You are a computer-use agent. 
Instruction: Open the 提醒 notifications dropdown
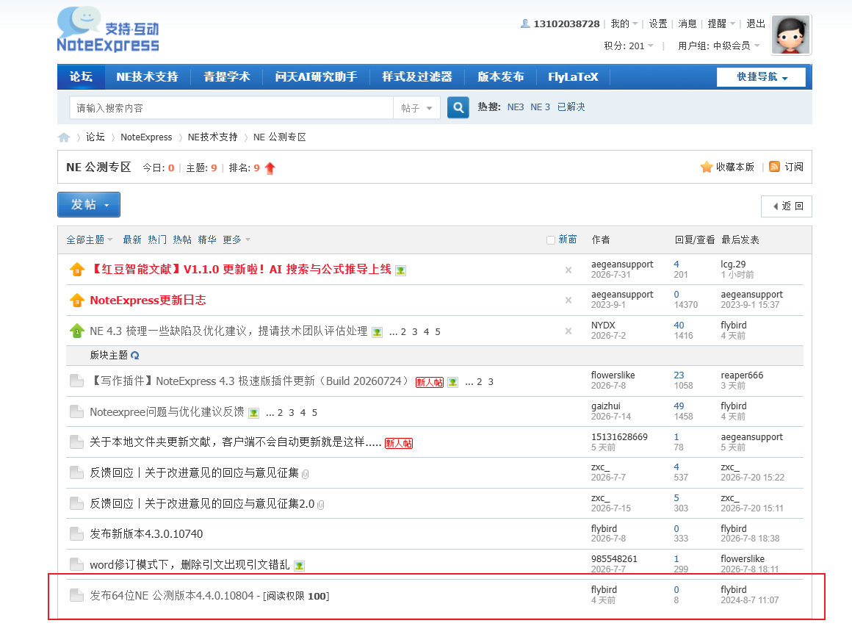(x=721, y=24)
